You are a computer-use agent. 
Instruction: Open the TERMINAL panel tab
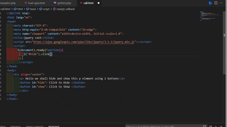(16, 126)
